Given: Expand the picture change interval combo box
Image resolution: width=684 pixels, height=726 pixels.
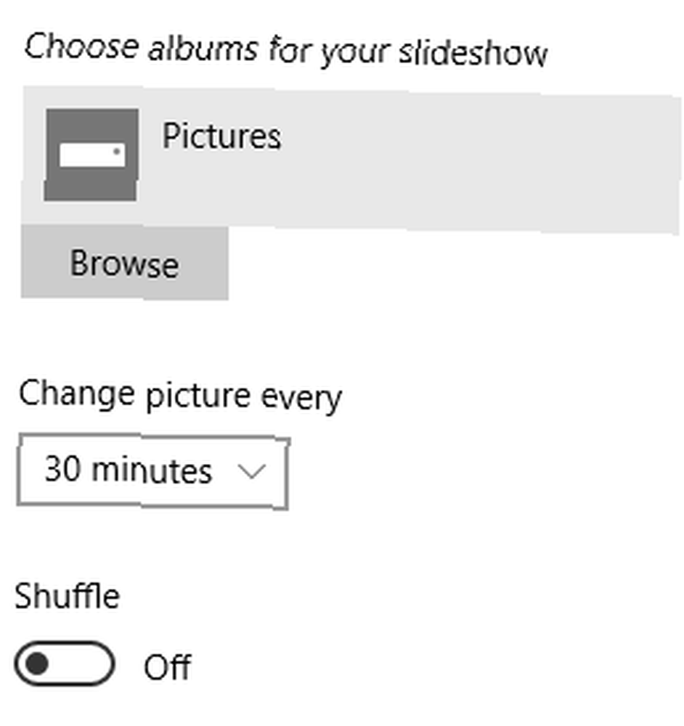Looking at the screenshot, I should 153,471.
